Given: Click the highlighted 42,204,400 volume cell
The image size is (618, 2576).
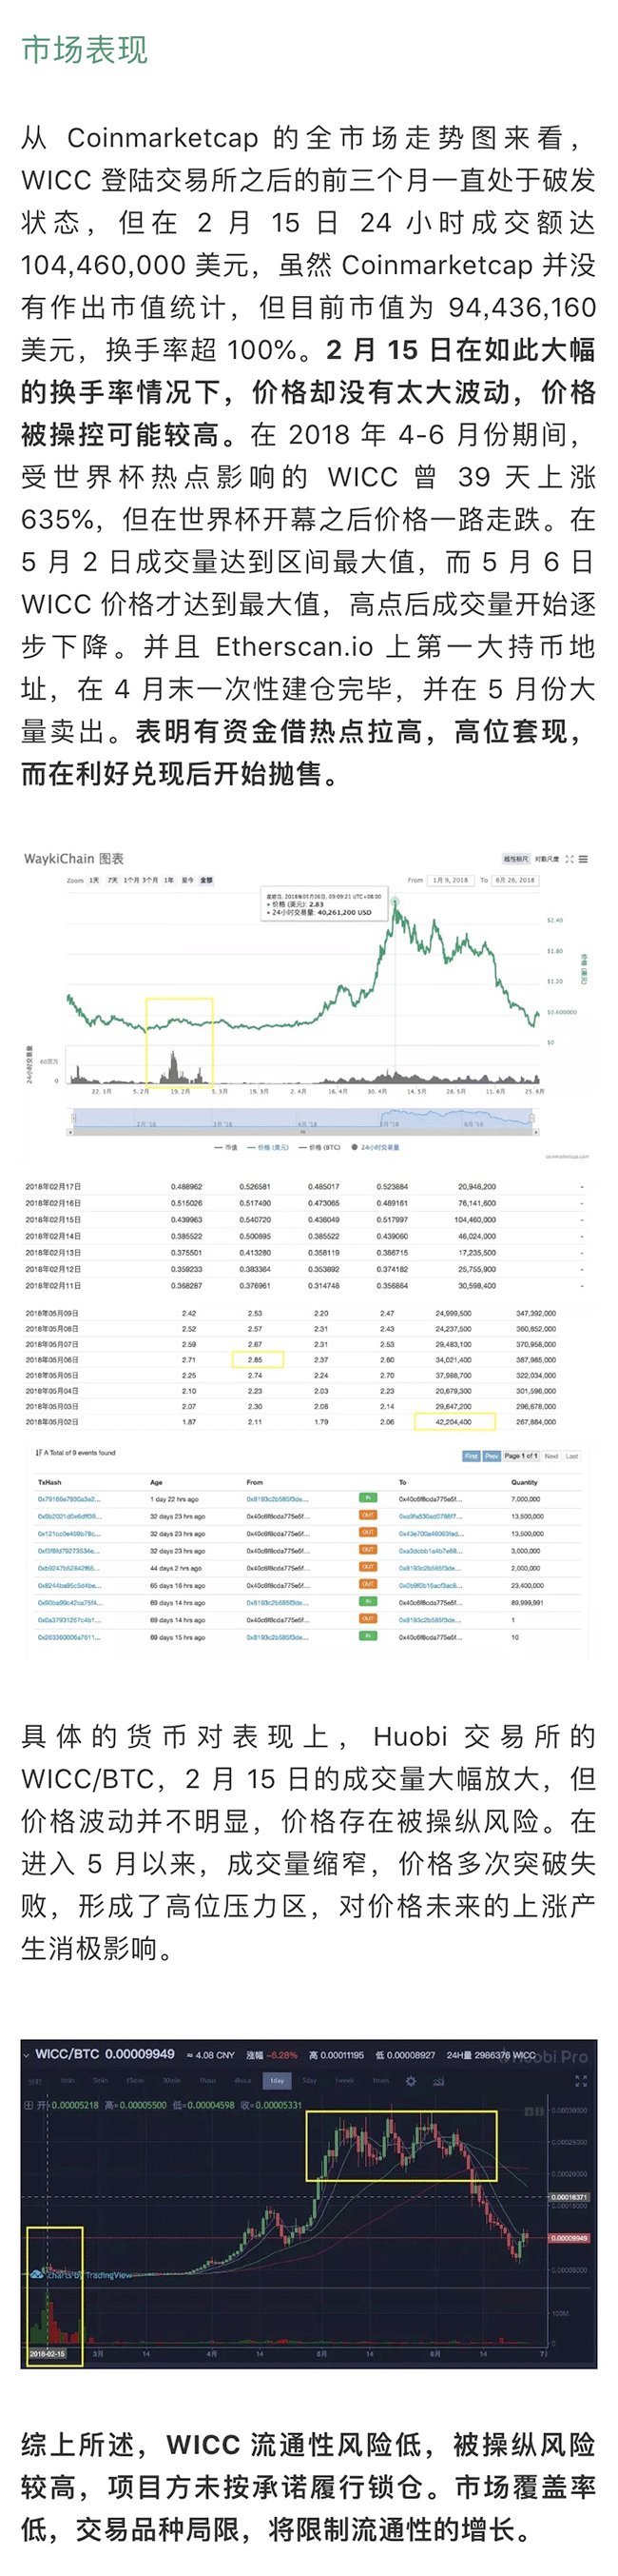Looking at the screenshot, I should coord(454,1421).
